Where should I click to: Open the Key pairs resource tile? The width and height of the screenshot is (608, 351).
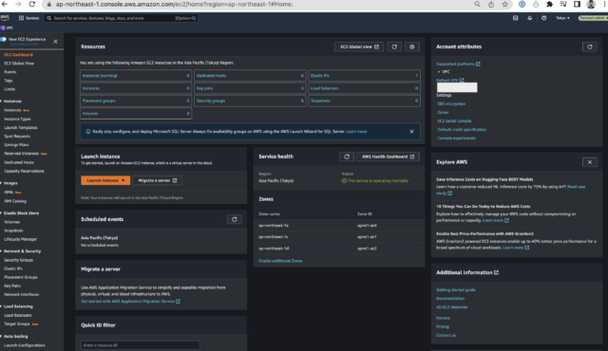(x=250, y=88)
